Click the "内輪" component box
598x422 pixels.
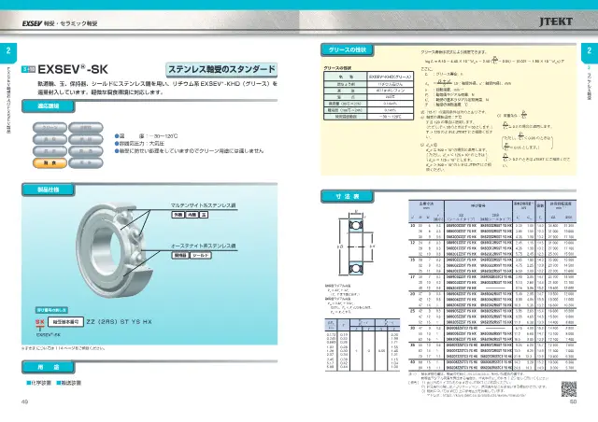[x=192, y=215]
